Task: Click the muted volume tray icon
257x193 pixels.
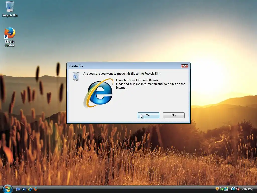Action: click(238, 189)
